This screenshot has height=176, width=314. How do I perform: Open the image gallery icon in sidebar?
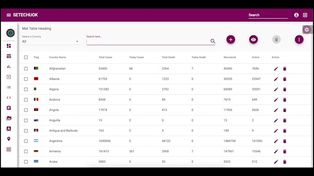coord(9,118)
